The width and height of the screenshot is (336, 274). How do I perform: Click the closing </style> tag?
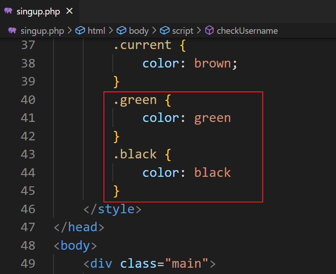(x=112, y=209)
